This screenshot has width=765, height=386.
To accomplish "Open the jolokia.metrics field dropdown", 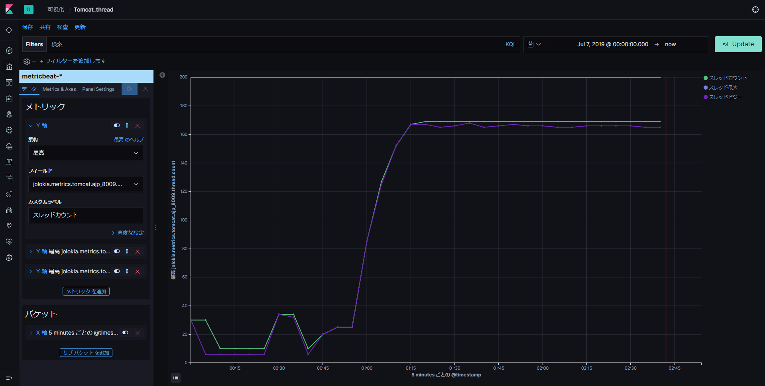I will coord(86,184).
